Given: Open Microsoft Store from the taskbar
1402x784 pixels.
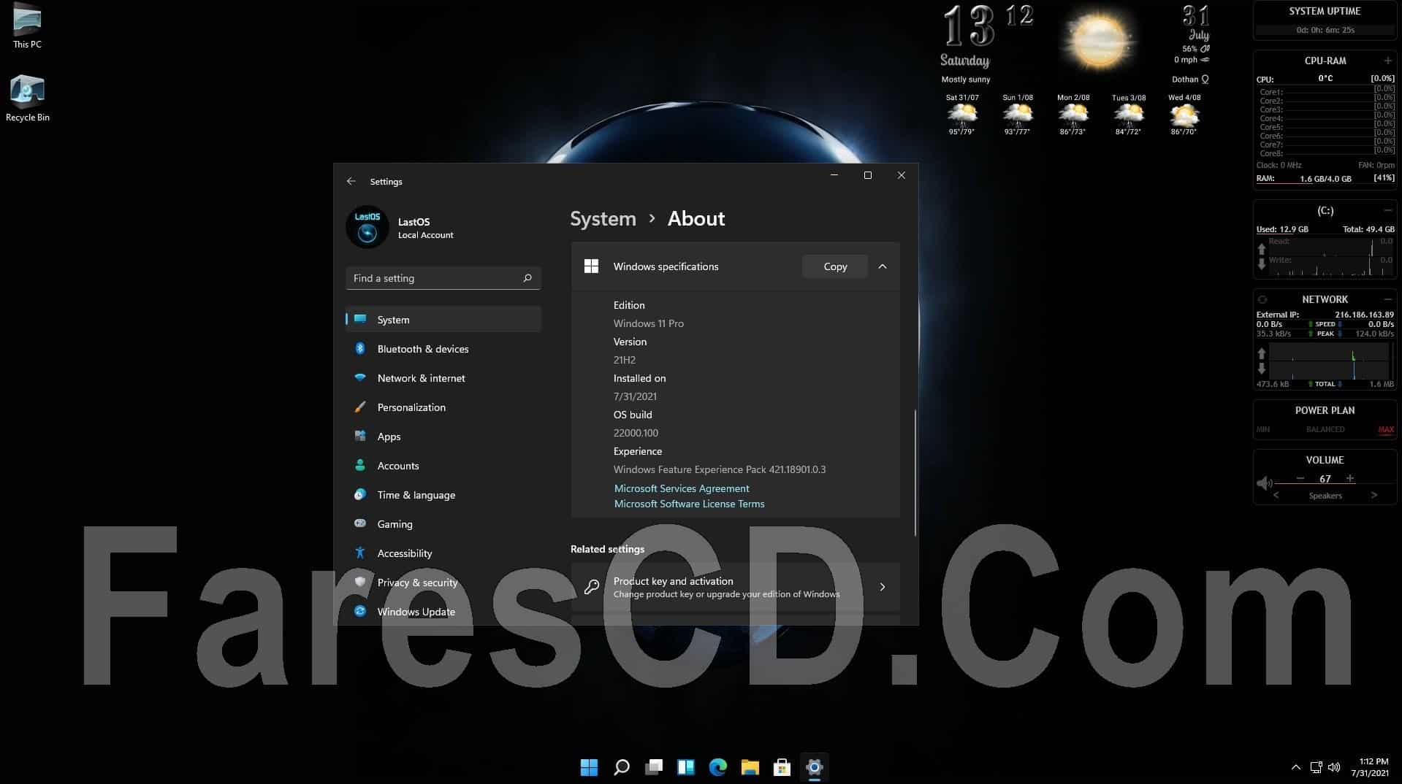Looking at the screenshot, I should pyautogui.click(x=782, y=767).
